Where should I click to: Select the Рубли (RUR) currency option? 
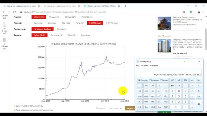[x=39, y=35]
